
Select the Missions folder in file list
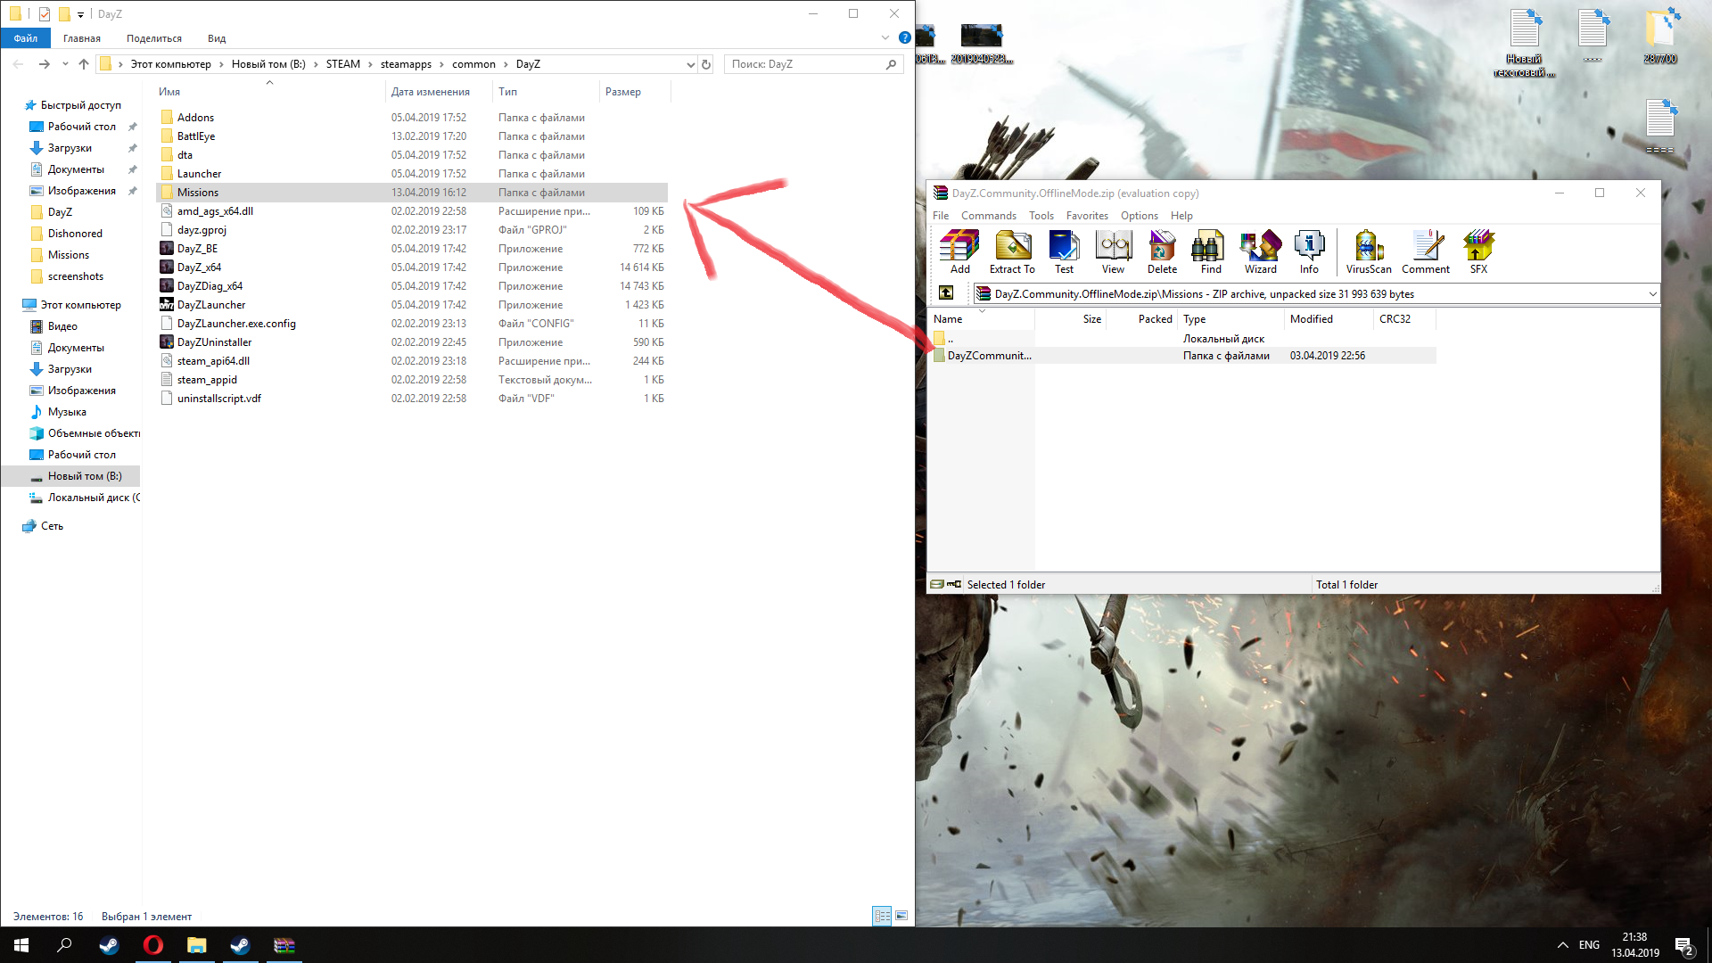198,193
